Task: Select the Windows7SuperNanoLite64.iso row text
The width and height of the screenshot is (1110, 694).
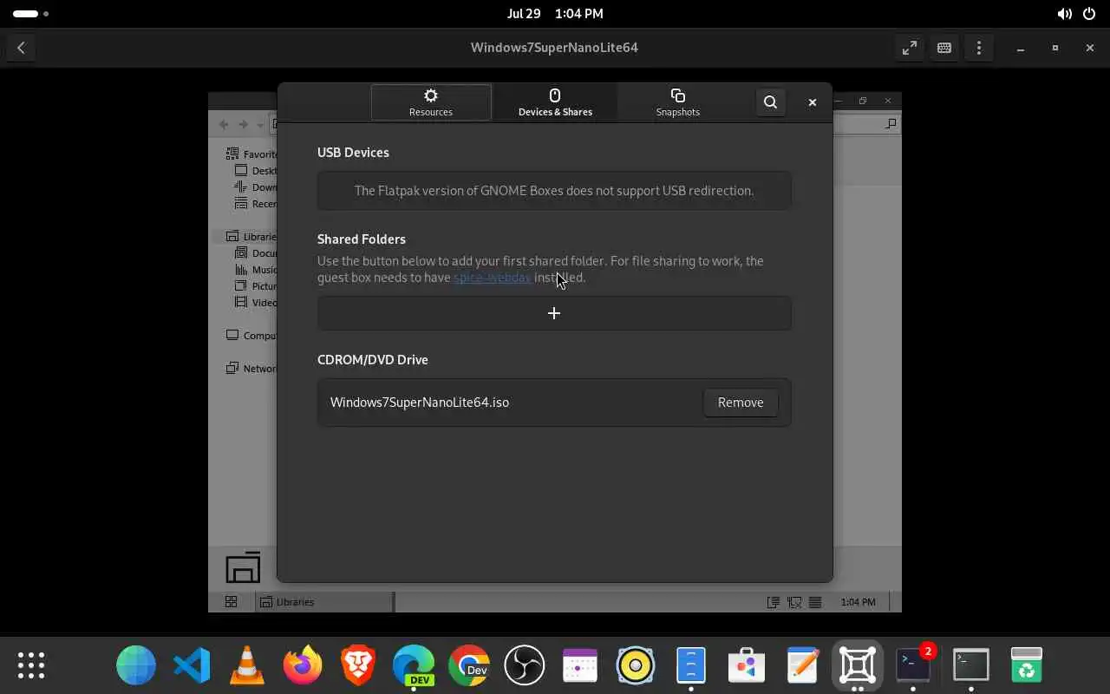Action: pos(420,403)
